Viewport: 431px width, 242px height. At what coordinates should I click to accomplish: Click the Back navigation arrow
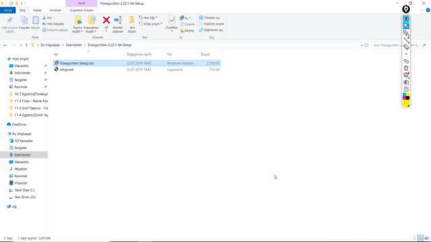tap(5, 45)
